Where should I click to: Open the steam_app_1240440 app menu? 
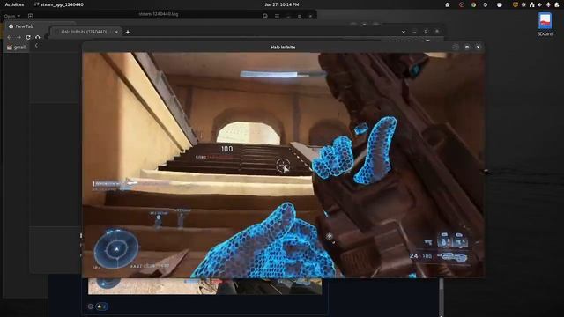(59, 4)
